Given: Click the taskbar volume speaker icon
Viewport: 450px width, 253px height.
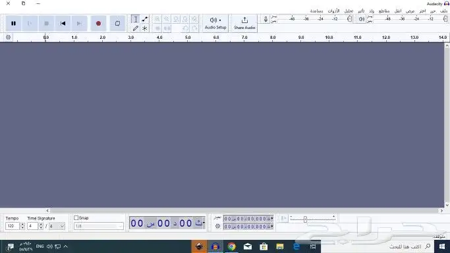Looking at the screenshot, I should (x=49, y=246).
